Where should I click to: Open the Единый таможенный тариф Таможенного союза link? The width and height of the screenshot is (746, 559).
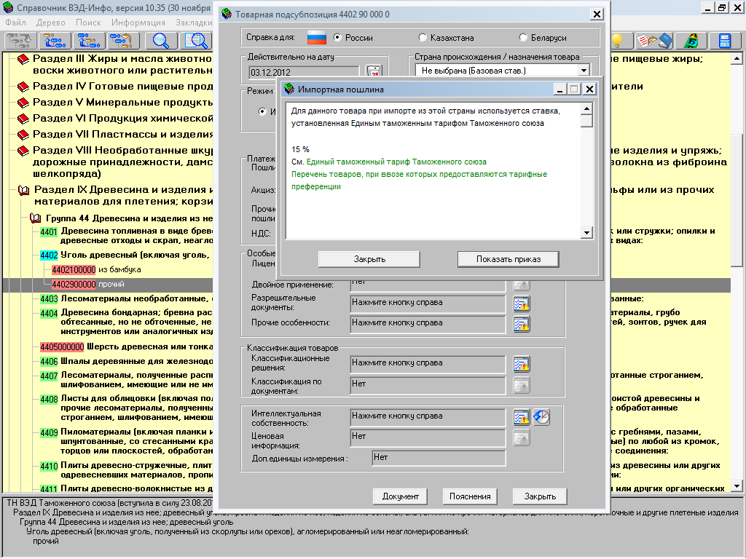coord(396,162)
